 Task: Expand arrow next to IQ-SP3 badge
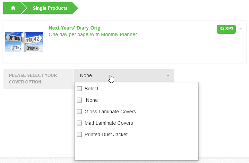[x=241, y=29]
